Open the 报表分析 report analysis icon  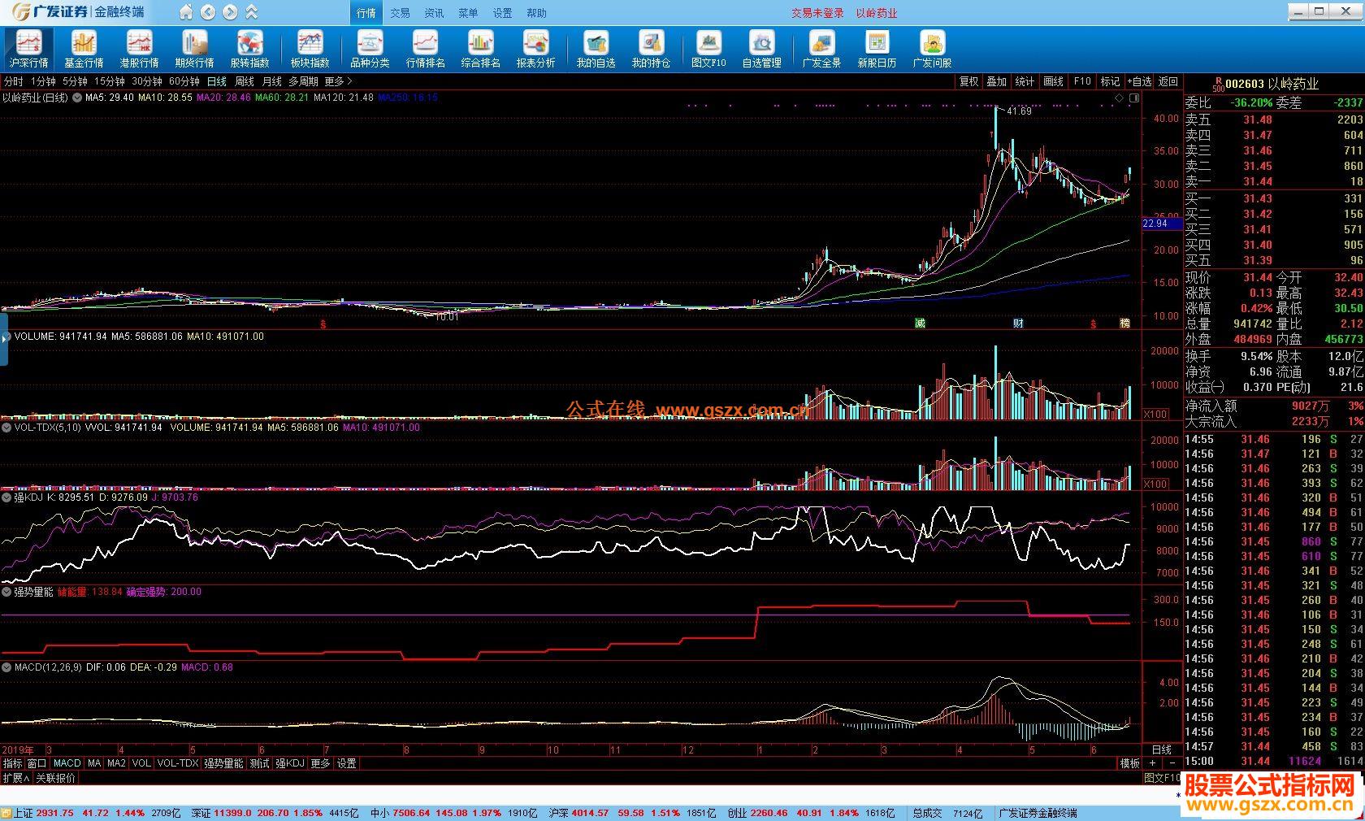pyautogui.click(x=535, y=49)
